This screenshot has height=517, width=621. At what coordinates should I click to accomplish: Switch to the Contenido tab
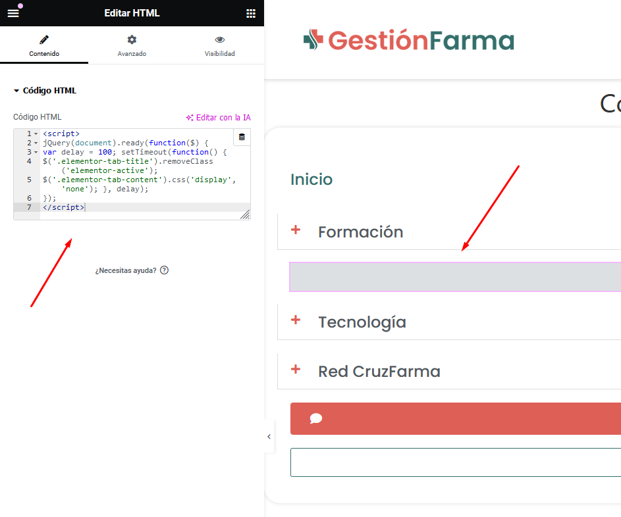(44, 45)
